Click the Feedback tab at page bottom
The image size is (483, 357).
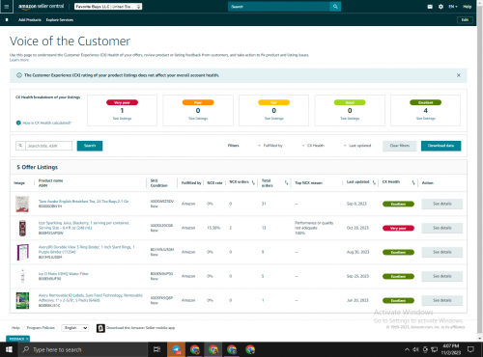[x=16, y=339]
